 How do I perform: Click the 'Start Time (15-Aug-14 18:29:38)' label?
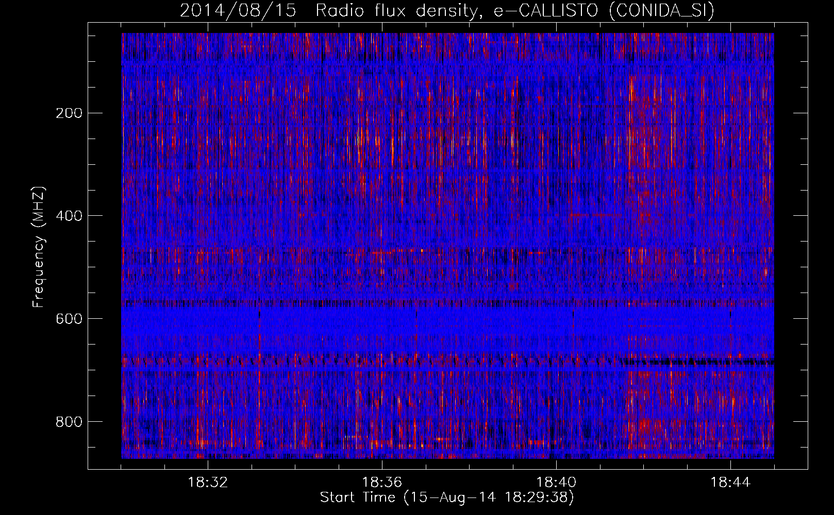click(447, 497)
